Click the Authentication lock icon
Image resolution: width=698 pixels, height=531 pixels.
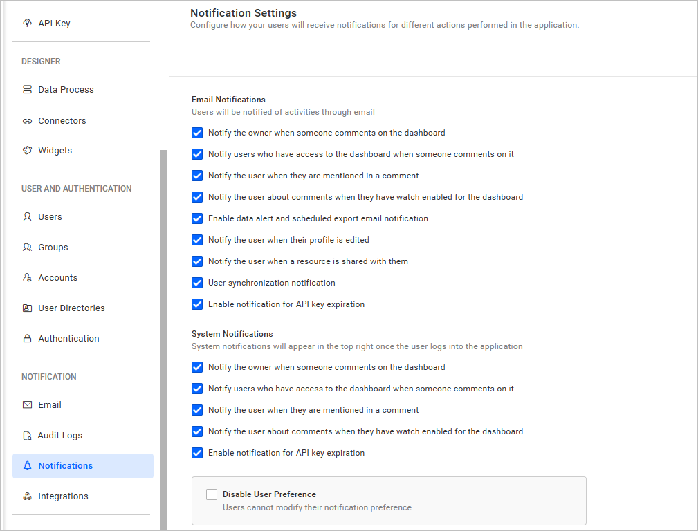click(x=26, y=338)
